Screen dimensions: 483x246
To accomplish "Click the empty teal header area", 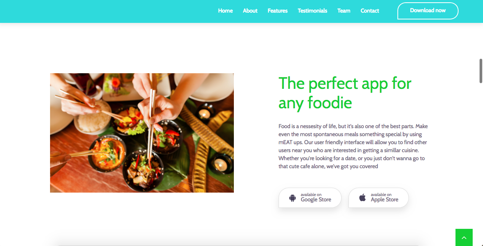I will 107,11.
